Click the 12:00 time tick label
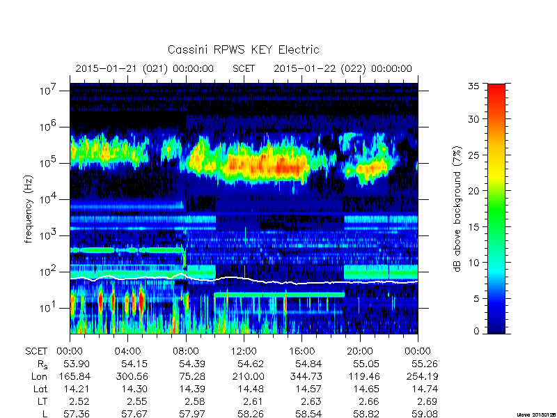This screenshot has height=418, width=557. pyautogui.click(x=244, y=352)
